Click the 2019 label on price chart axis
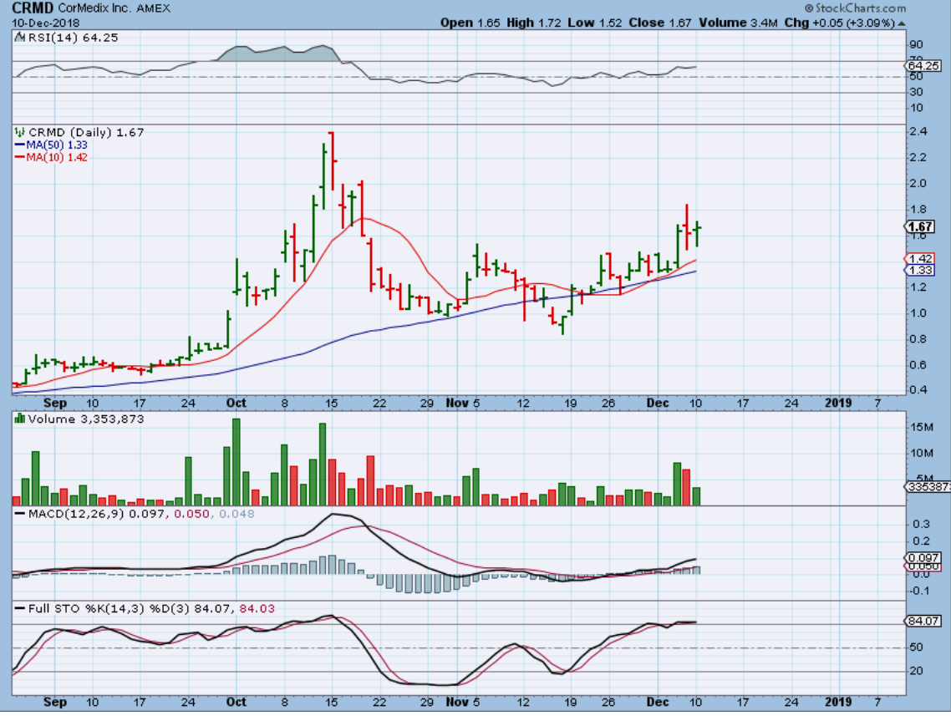The image size is (951, 716). (x=838, y=404)
